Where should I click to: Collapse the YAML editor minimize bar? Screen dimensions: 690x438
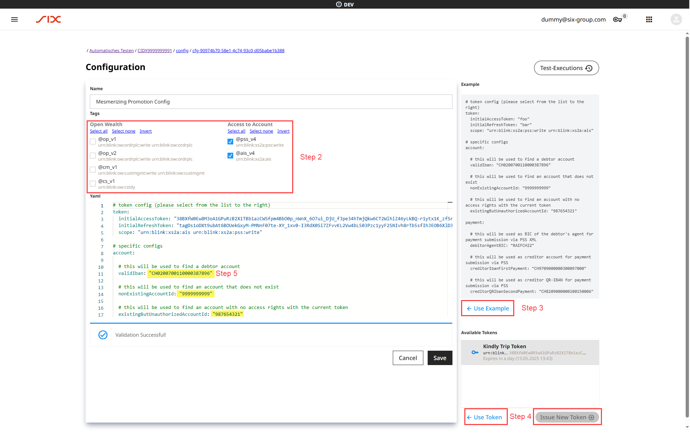(x=450, y=203)
